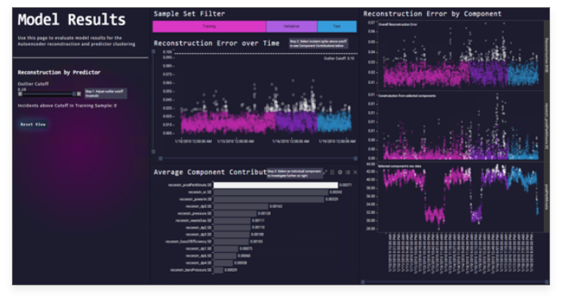
Task: Filter to the Validation sample set
Action: click(291, 26)
